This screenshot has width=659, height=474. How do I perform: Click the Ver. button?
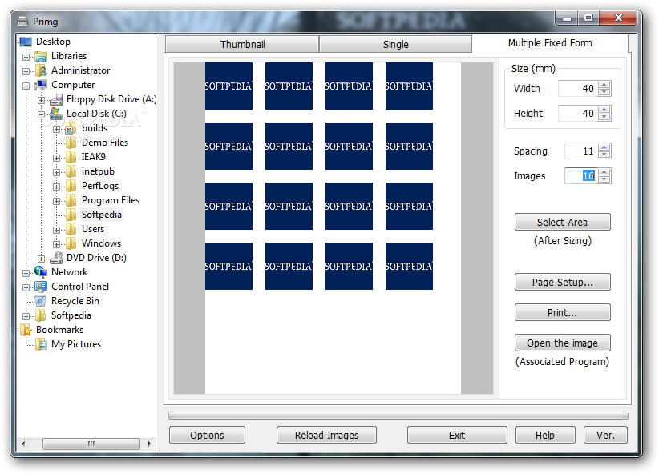pyautogui.click(x=605, y=435)
